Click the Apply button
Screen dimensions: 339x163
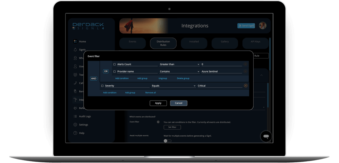coord(158,103)
